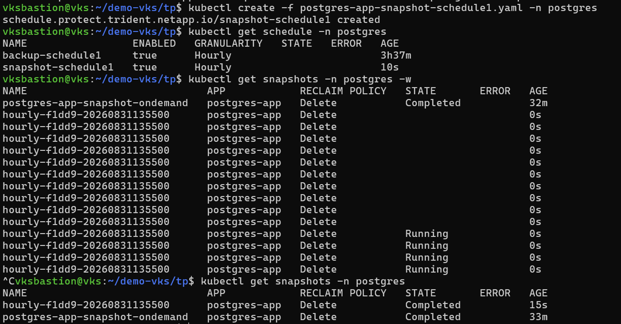Select snapshot-schedule1 in the schedule list
This screenshot has width=621, height=324.
(58, 67)
